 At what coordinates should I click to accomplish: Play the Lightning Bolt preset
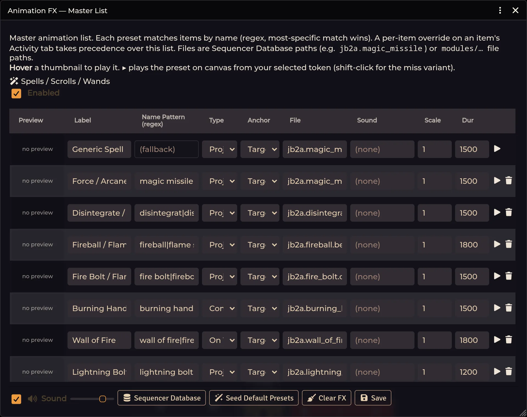point(497,372)
